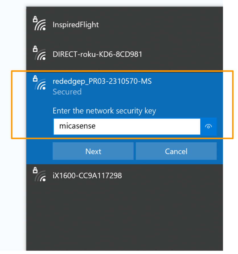Select the InspiredFlight network
238x254 pixels.
(75, 25)
